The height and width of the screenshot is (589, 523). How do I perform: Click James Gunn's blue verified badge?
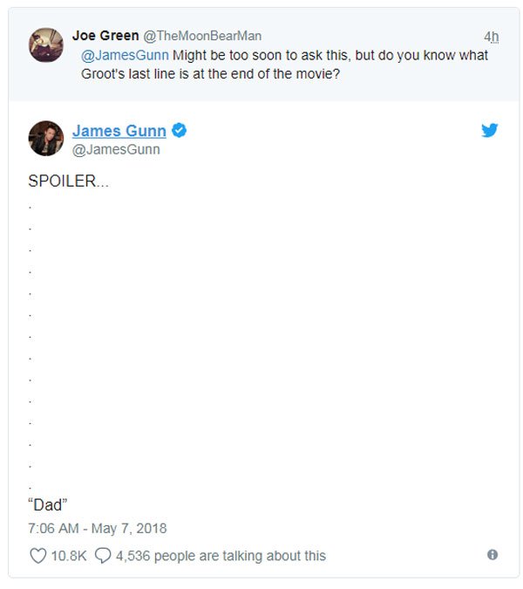[180, 131]
